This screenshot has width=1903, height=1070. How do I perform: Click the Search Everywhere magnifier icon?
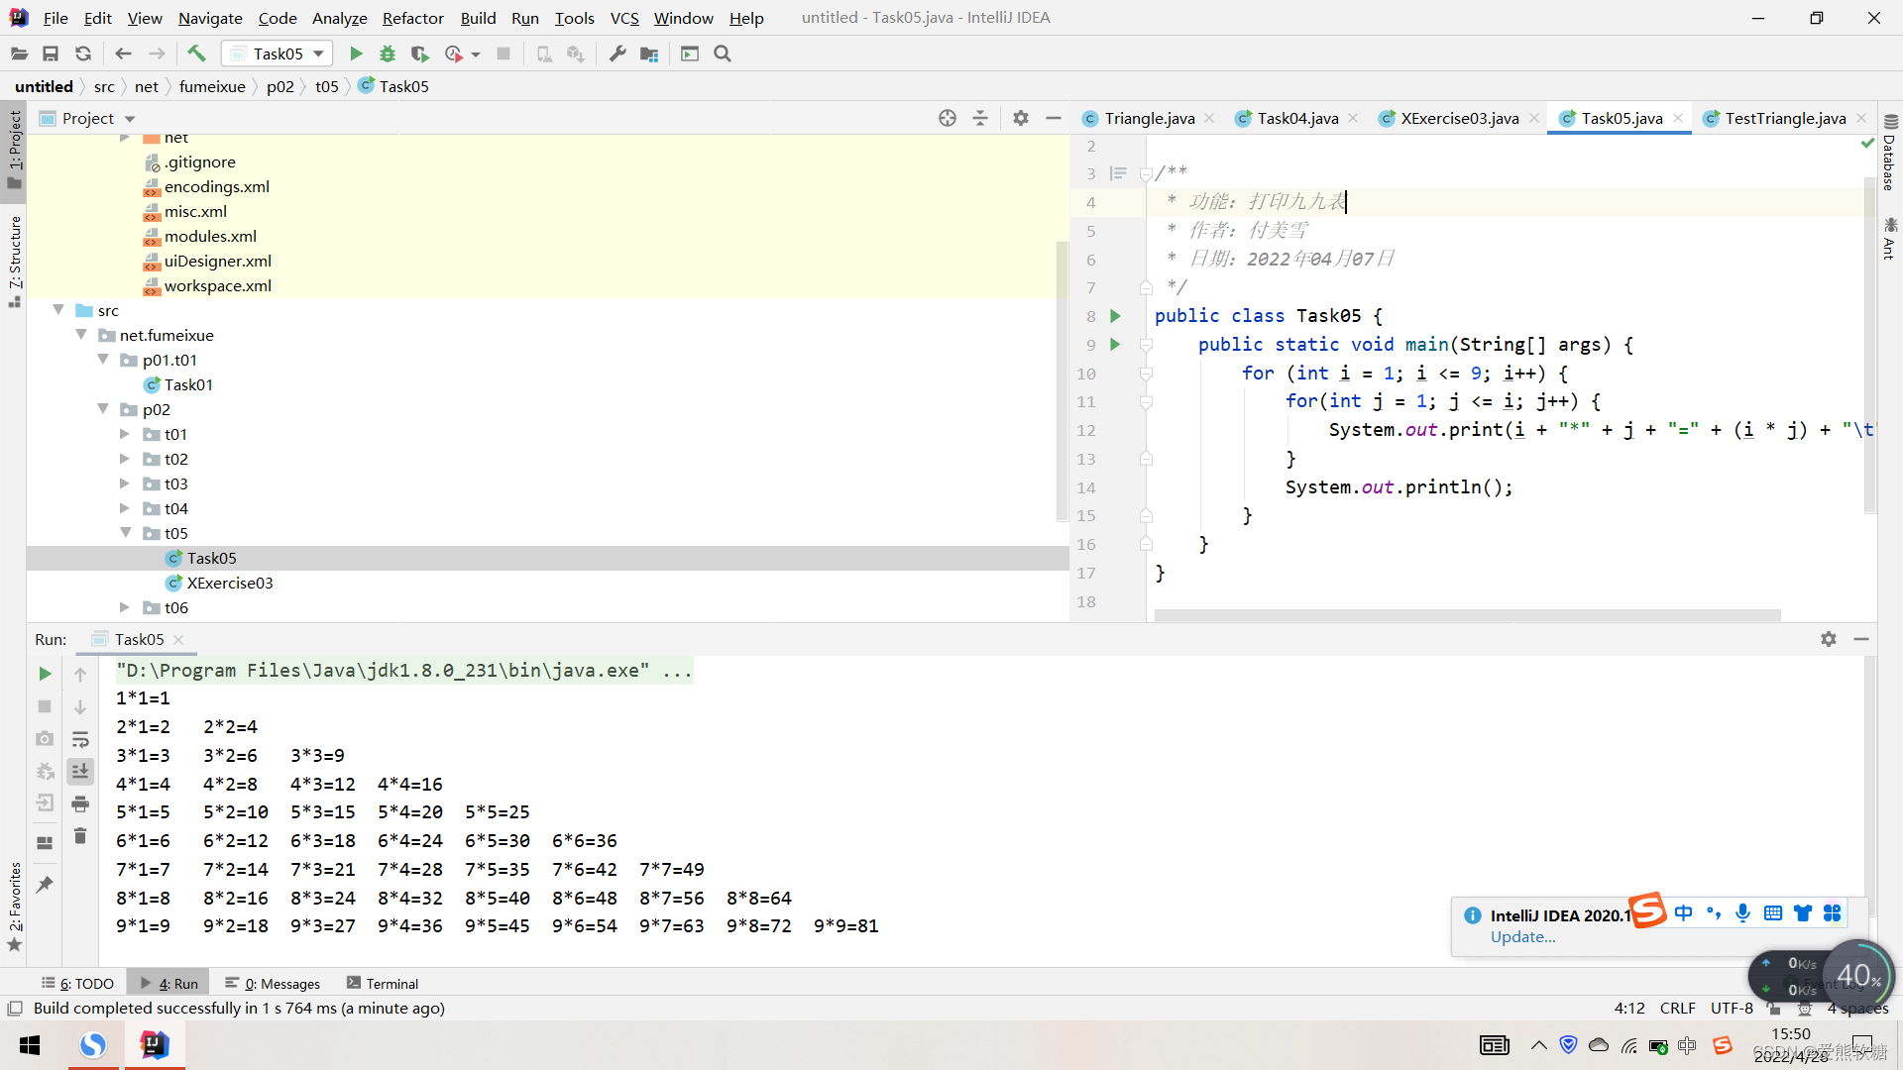[723, 53]
